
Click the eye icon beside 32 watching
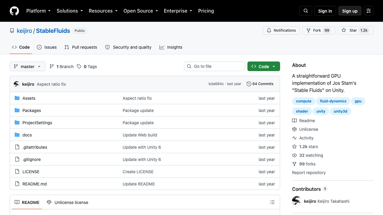click(294, 155)
